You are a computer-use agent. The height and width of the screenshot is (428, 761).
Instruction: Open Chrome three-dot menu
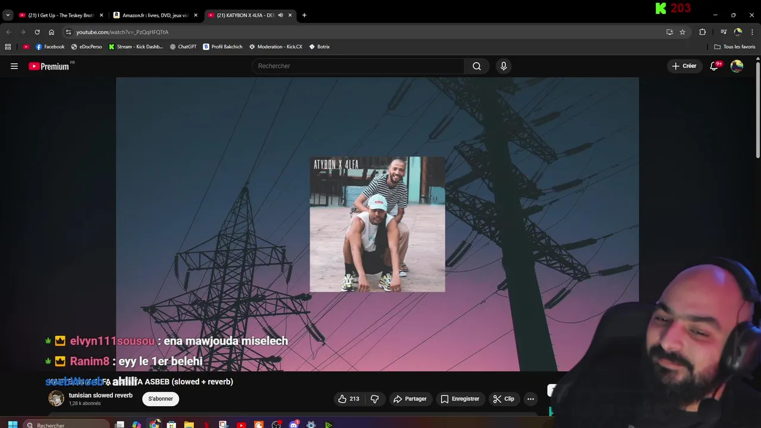point(753,32)
